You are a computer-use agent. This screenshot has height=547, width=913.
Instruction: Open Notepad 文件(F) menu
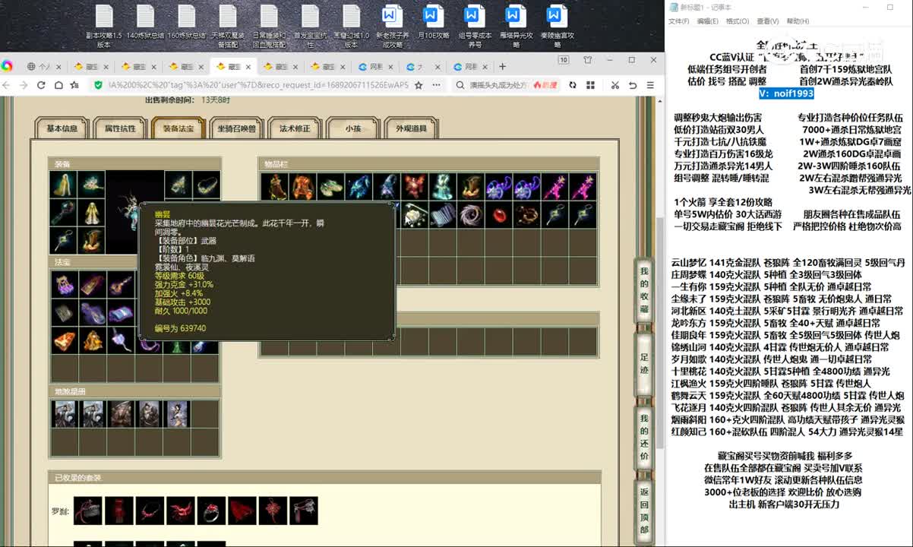coord(678,21)
